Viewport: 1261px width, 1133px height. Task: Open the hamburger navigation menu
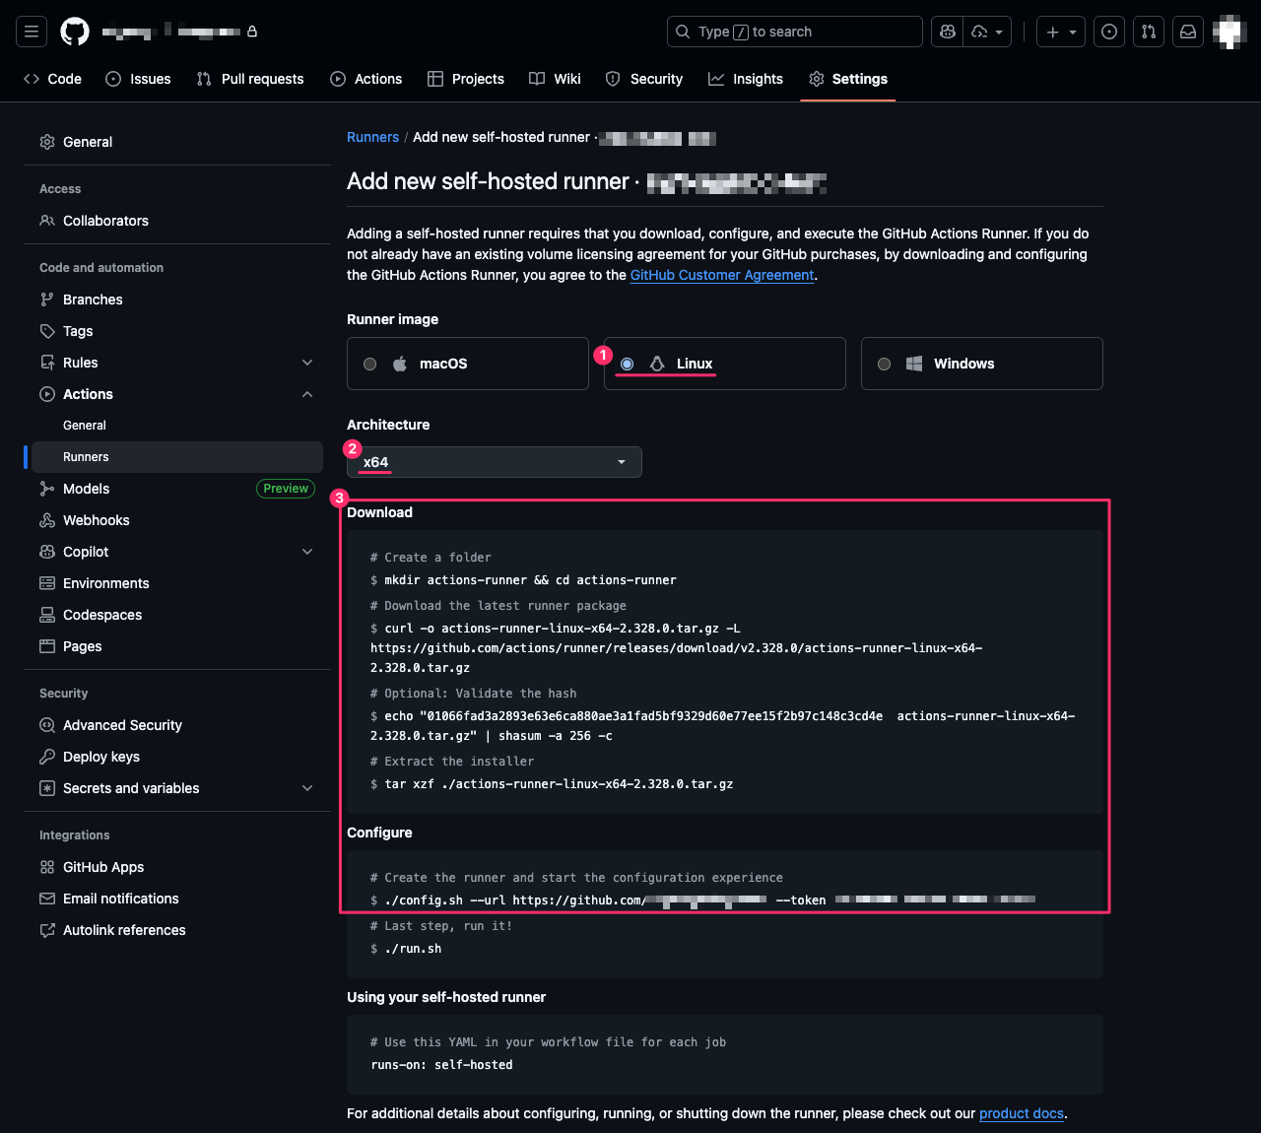pos(32,32)
